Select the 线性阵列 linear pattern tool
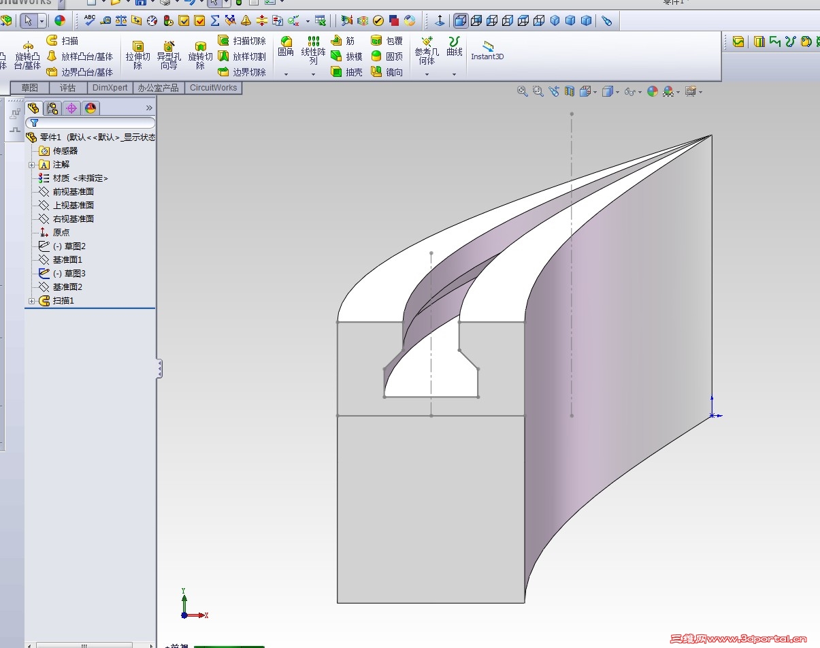 (313, 51)
